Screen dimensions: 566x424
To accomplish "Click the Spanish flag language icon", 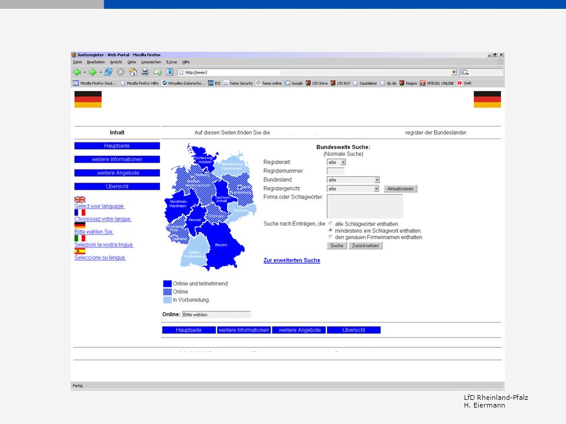I will tap(80, 251).
